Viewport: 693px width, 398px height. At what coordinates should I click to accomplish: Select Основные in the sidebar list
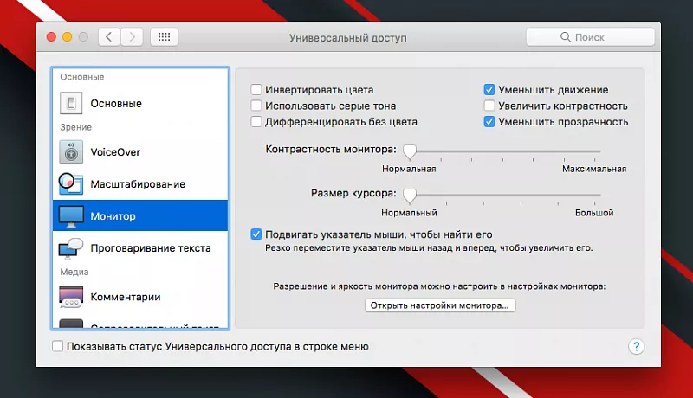pyautogui.click(x=140, y=103)
